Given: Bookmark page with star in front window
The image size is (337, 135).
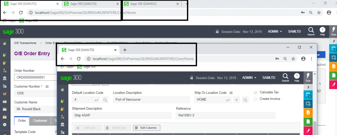Looking at the screenshot, I should [x=293, y=58].
